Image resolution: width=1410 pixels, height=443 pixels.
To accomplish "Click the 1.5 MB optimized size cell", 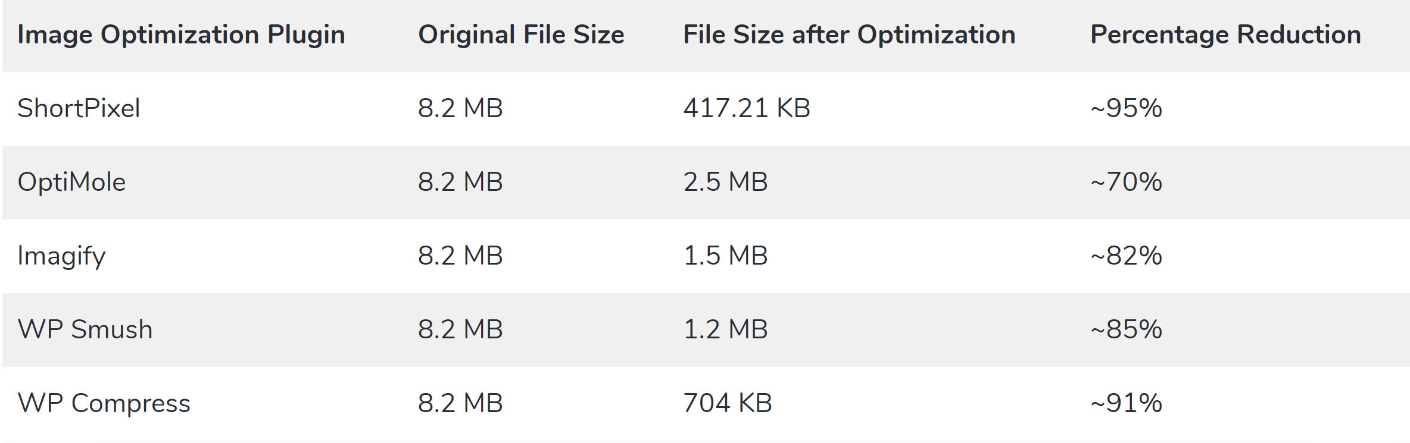I will tap(725, 256).
